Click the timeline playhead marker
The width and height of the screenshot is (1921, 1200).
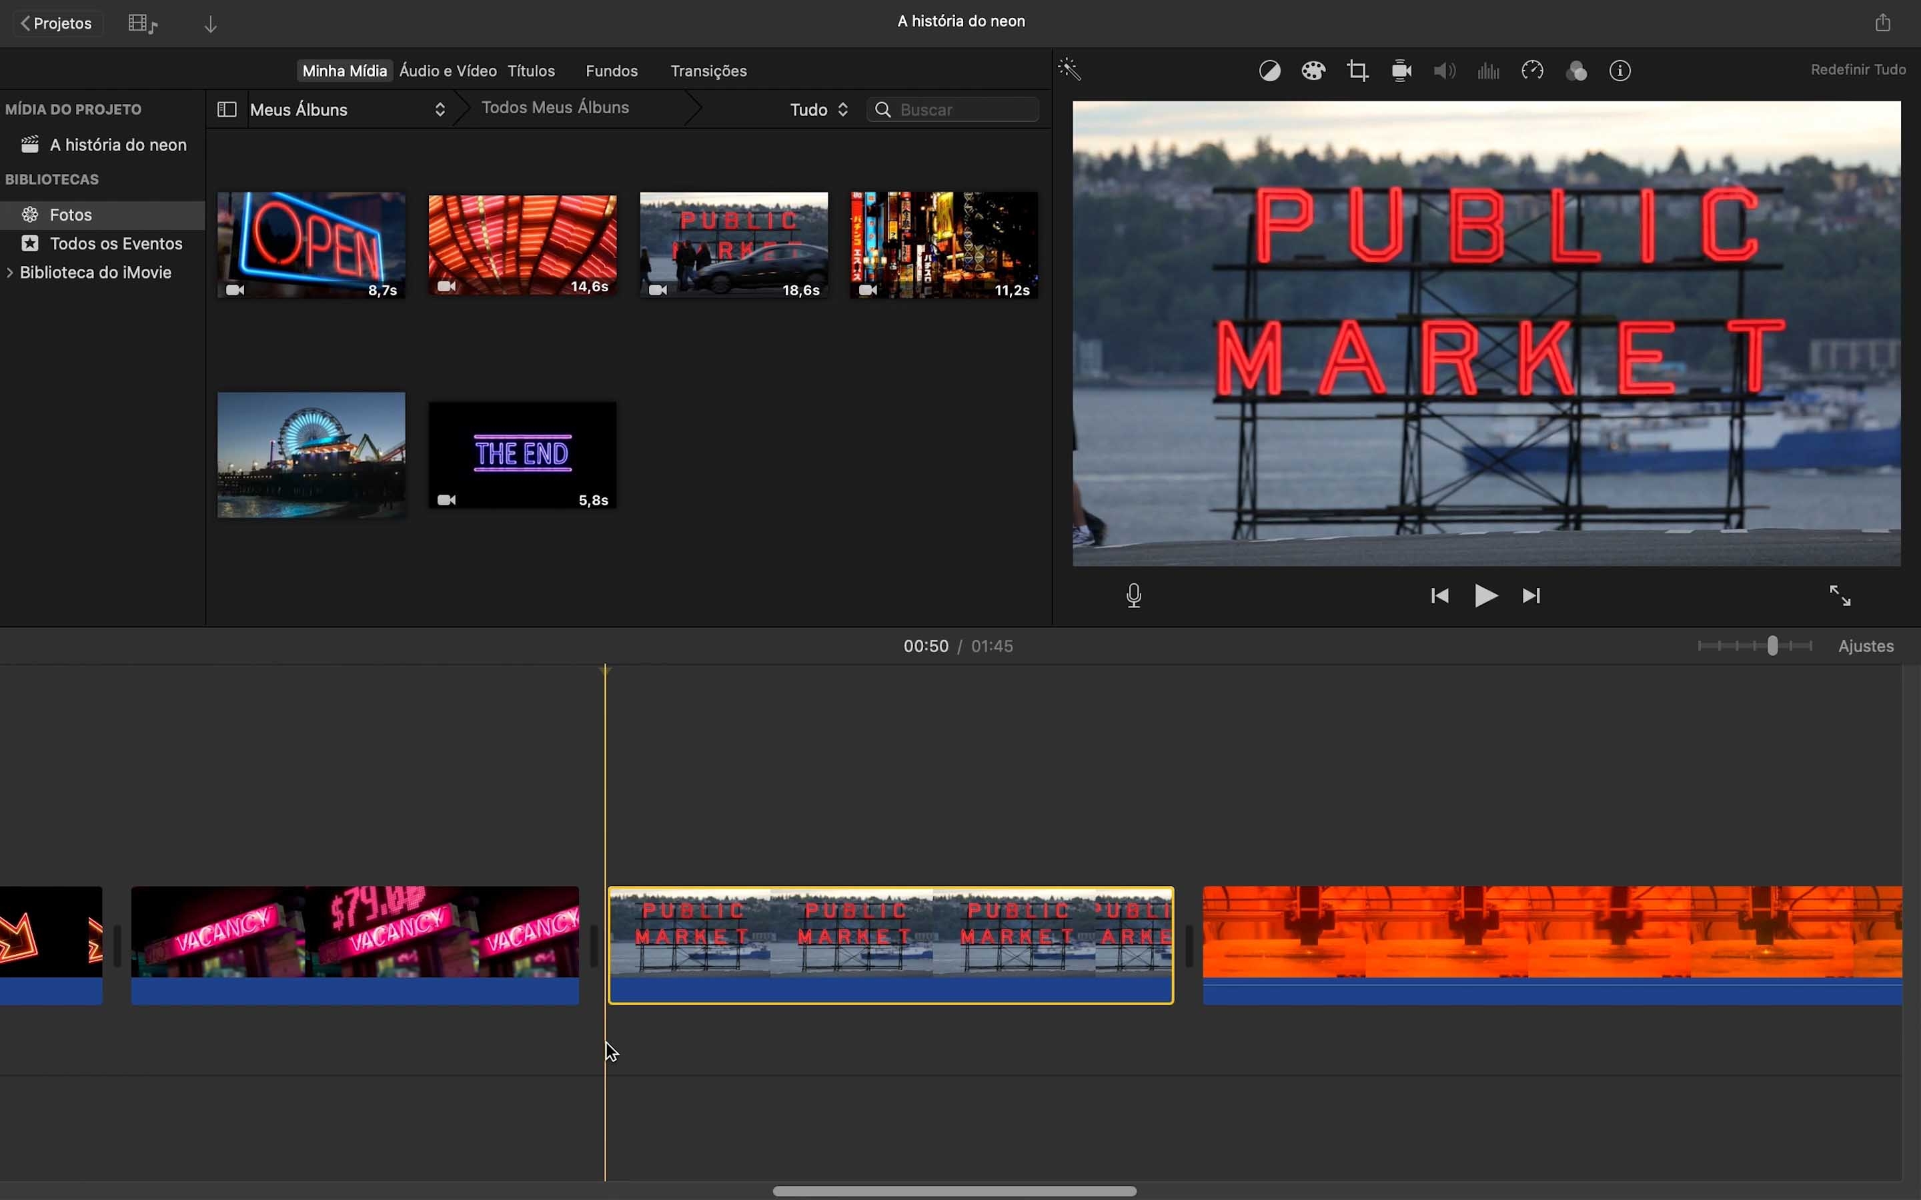coord(605,671)
